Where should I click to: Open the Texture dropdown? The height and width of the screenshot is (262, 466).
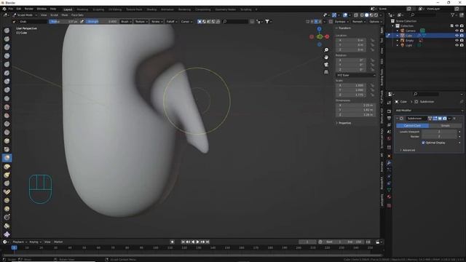[x=141, y=21]
